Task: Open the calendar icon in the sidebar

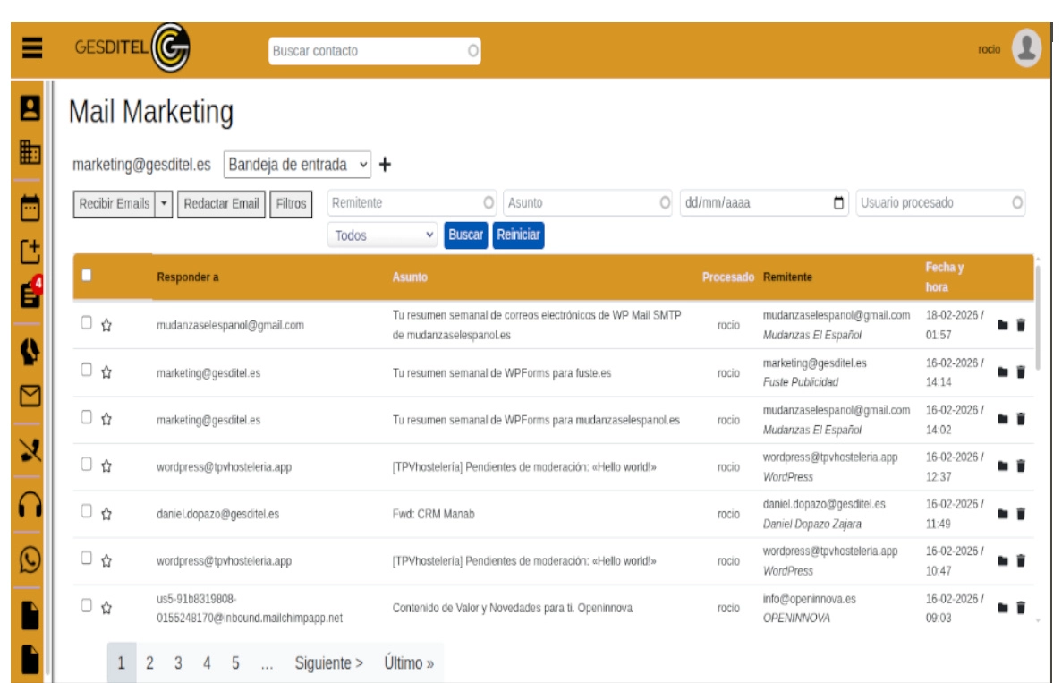Action: 31,209
